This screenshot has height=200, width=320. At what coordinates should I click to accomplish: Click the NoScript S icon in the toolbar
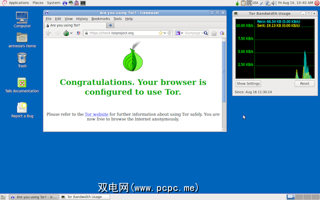click(78, 33)
